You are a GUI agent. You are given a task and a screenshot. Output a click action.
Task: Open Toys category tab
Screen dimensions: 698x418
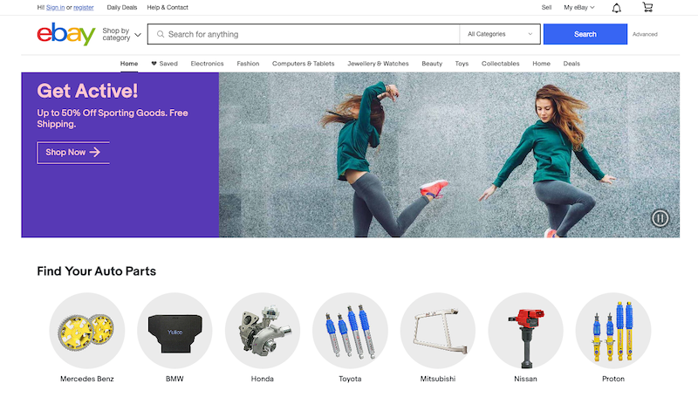[462, 64]
